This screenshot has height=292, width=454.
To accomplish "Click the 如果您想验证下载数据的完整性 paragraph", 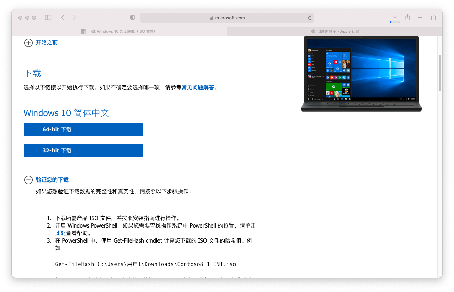I will click(x=113, y=192).
